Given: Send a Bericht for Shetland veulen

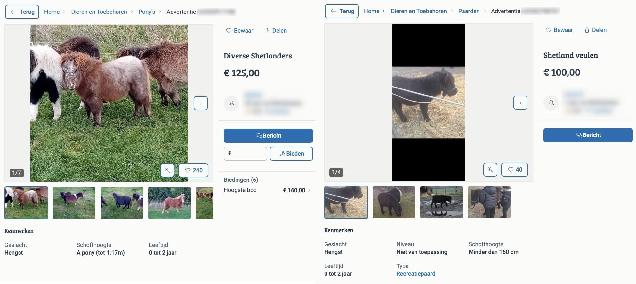Looking at the screenshot, I should [x=588, y=135].
